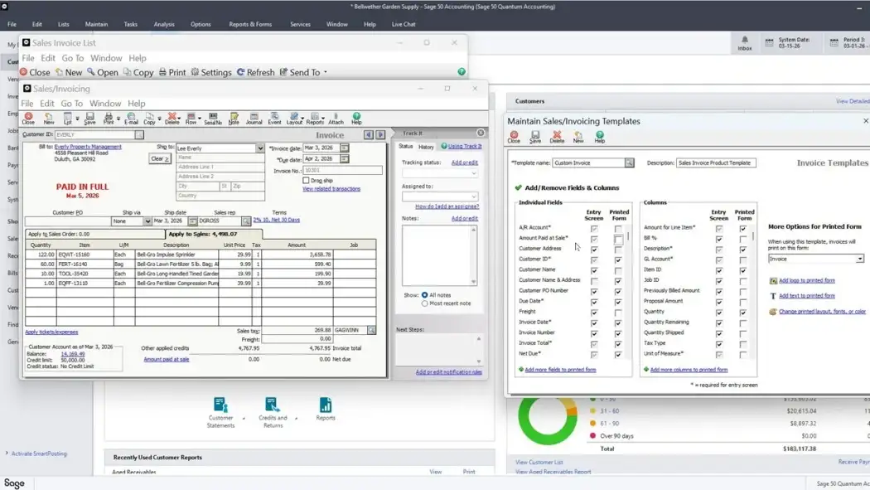Open Reports icon on customer dashboard
The height and width of the screenshot is (490, 870).
326,409
